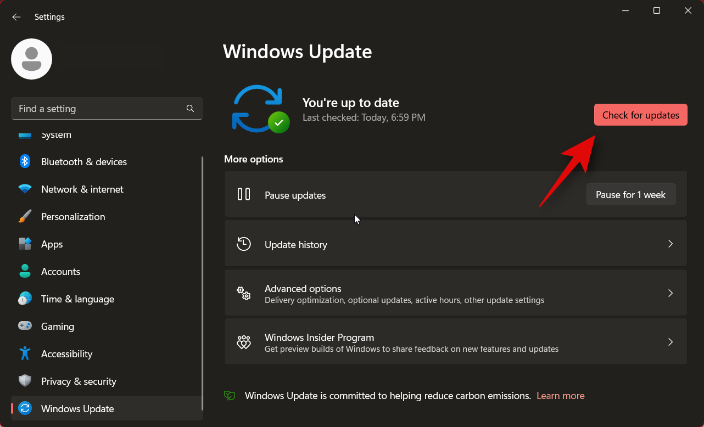Image resolution: width=704 pixels, height=427 pixels.
Task: Select Accounts in the navigation sidebar
Action: point(60,271)
